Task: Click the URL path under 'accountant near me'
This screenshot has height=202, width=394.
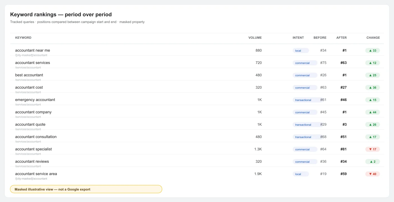Action: point(31,55)
